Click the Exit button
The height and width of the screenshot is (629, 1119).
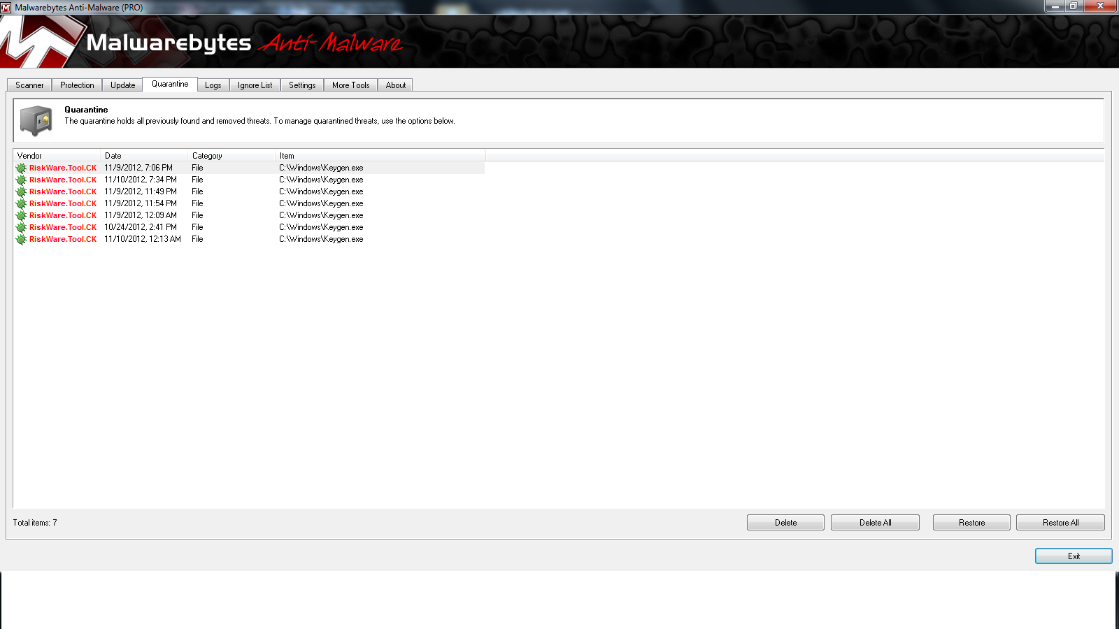click(x=1074, y=556)
